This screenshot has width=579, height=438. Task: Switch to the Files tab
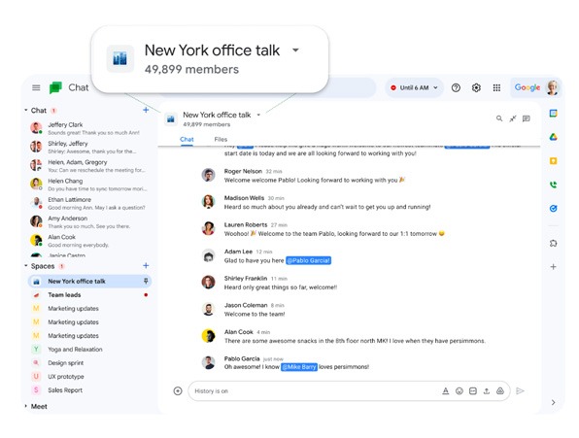(221, 139)
